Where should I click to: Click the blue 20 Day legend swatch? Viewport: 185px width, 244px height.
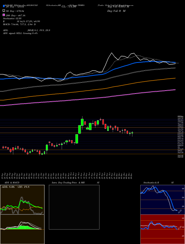tap(4, 6)
